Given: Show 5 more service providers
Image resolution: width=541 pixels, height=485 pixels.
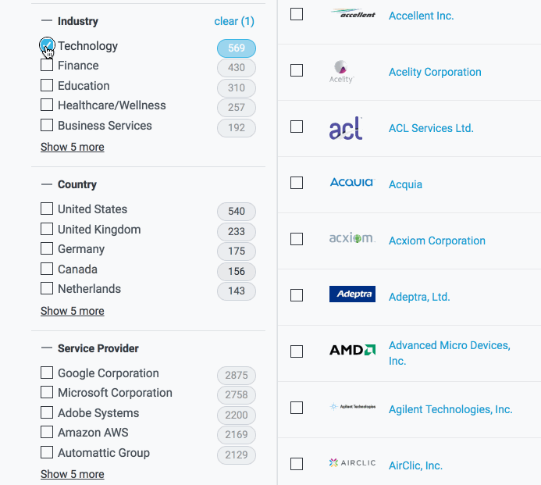Looking at the screenshot, I should [72, 474].
